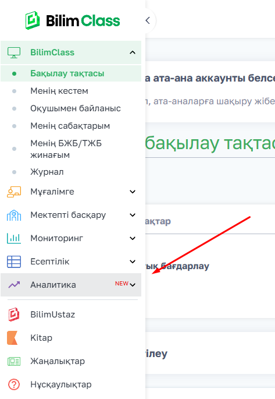Screen dimensions: 275x399
Task: Expand the Есептілік chevron
Action: click(133, 262)
